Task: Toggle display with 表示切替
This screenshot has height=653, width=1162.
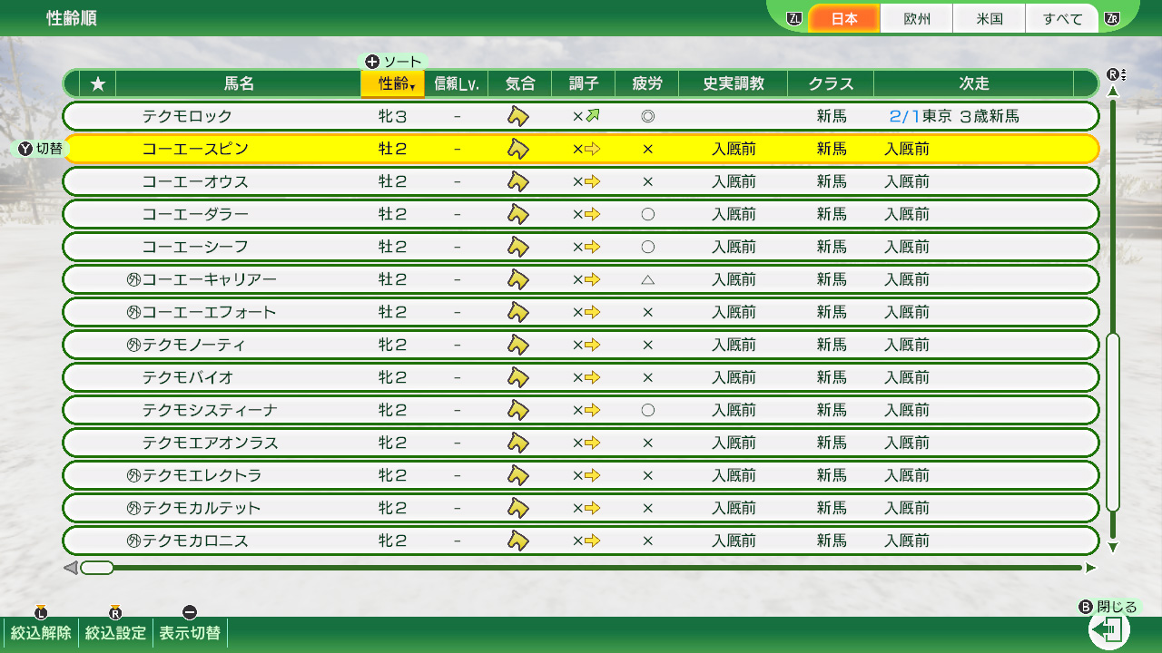Action: pos(190,632)
